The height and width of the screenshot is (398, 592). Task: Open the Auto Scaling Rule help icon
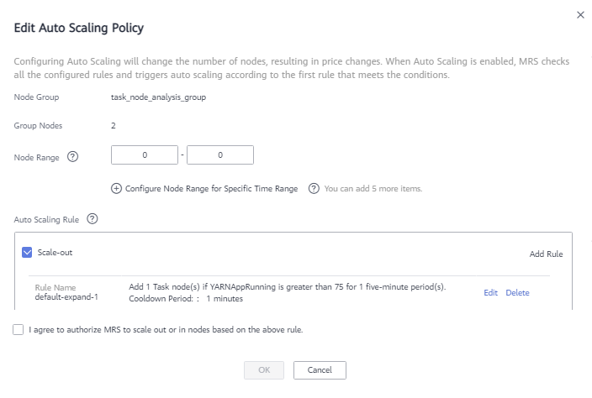point(92,219)
